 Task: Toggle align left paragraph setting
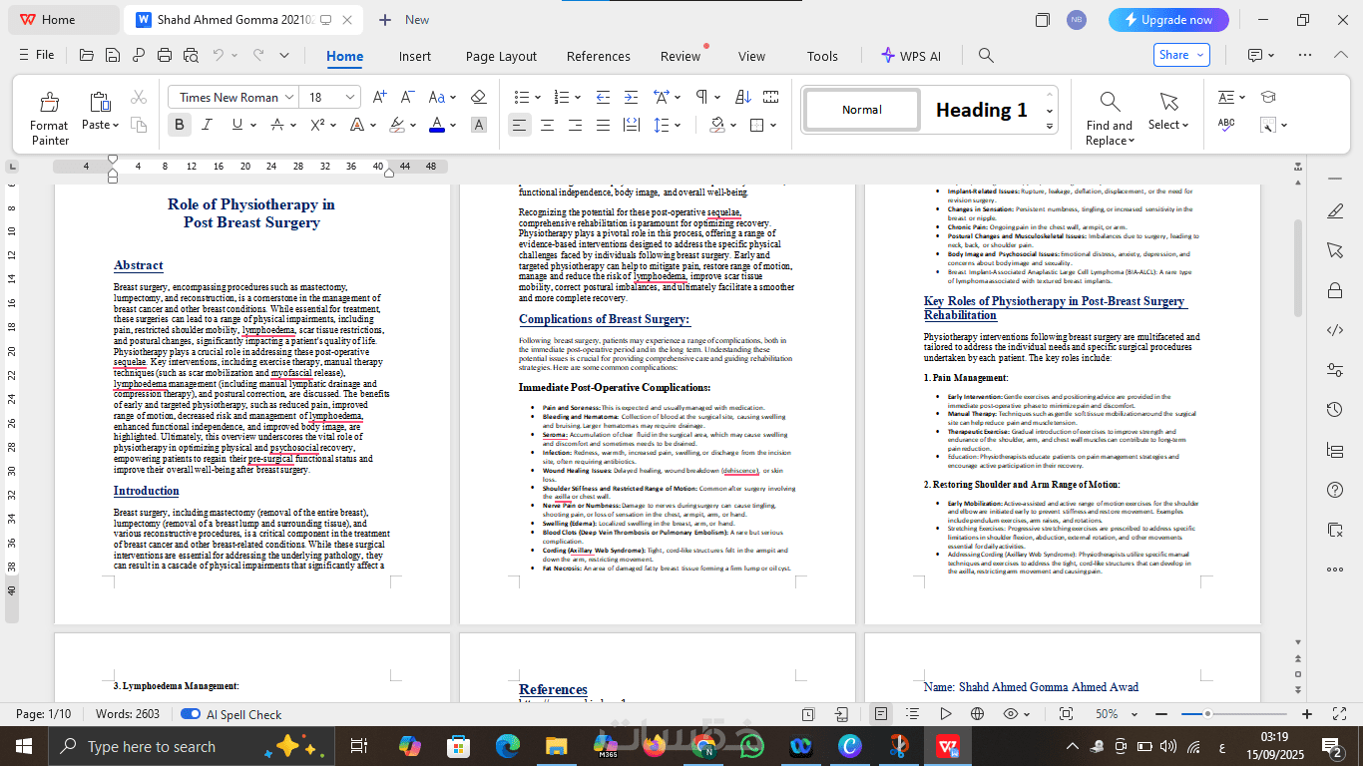[519, 125]
